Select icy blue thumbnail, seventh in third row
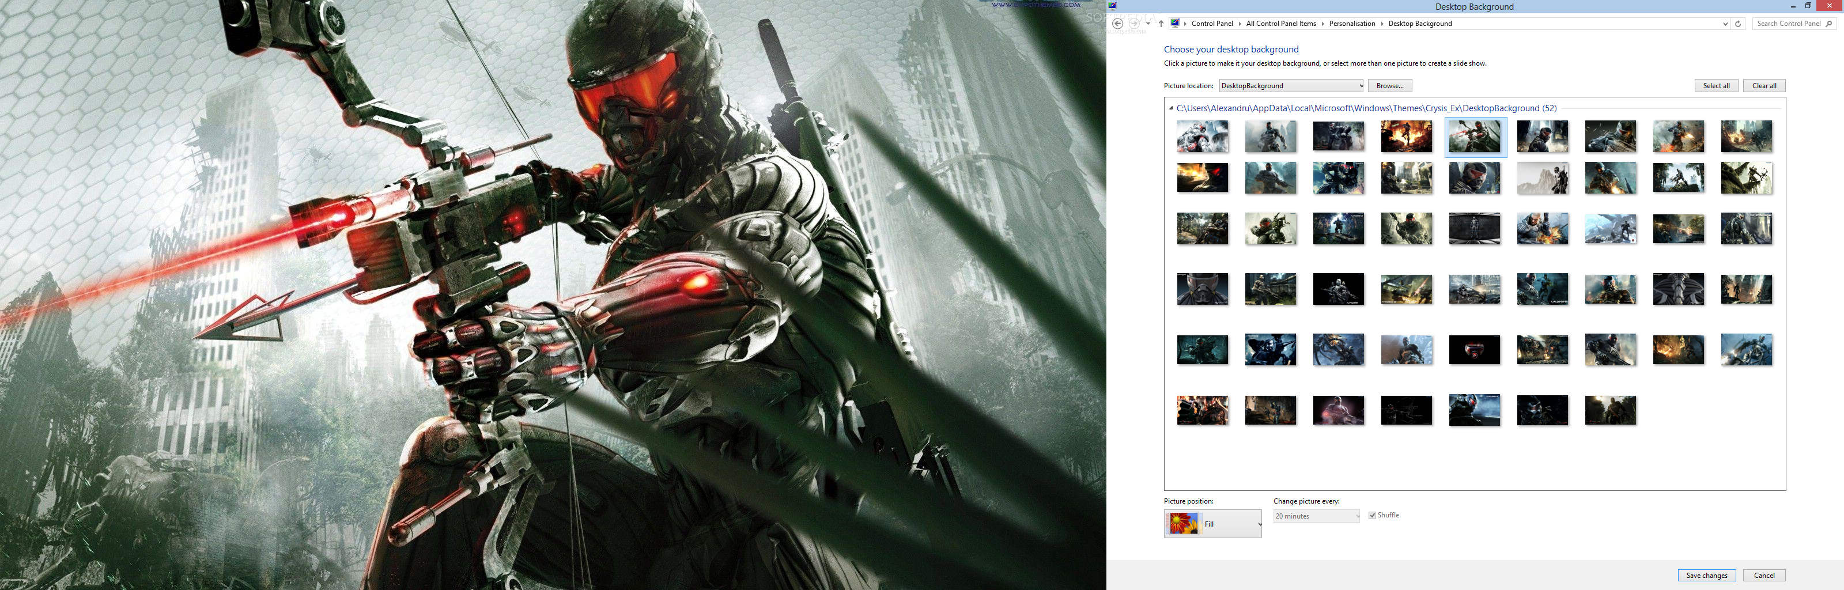Image resolution: width=1844 pixels, height=590 pixels. 1611,228
